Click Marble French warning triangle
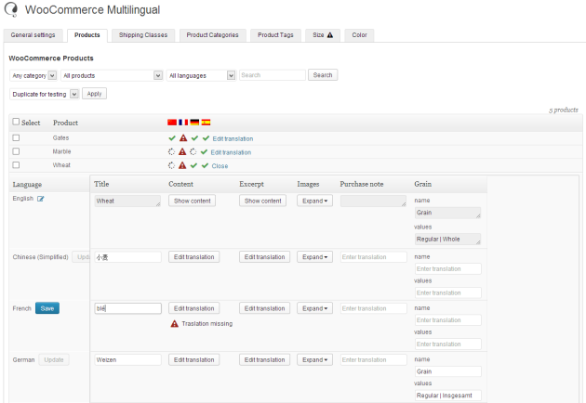The width and height of the screenshot is (586, 403). [182, 152]
